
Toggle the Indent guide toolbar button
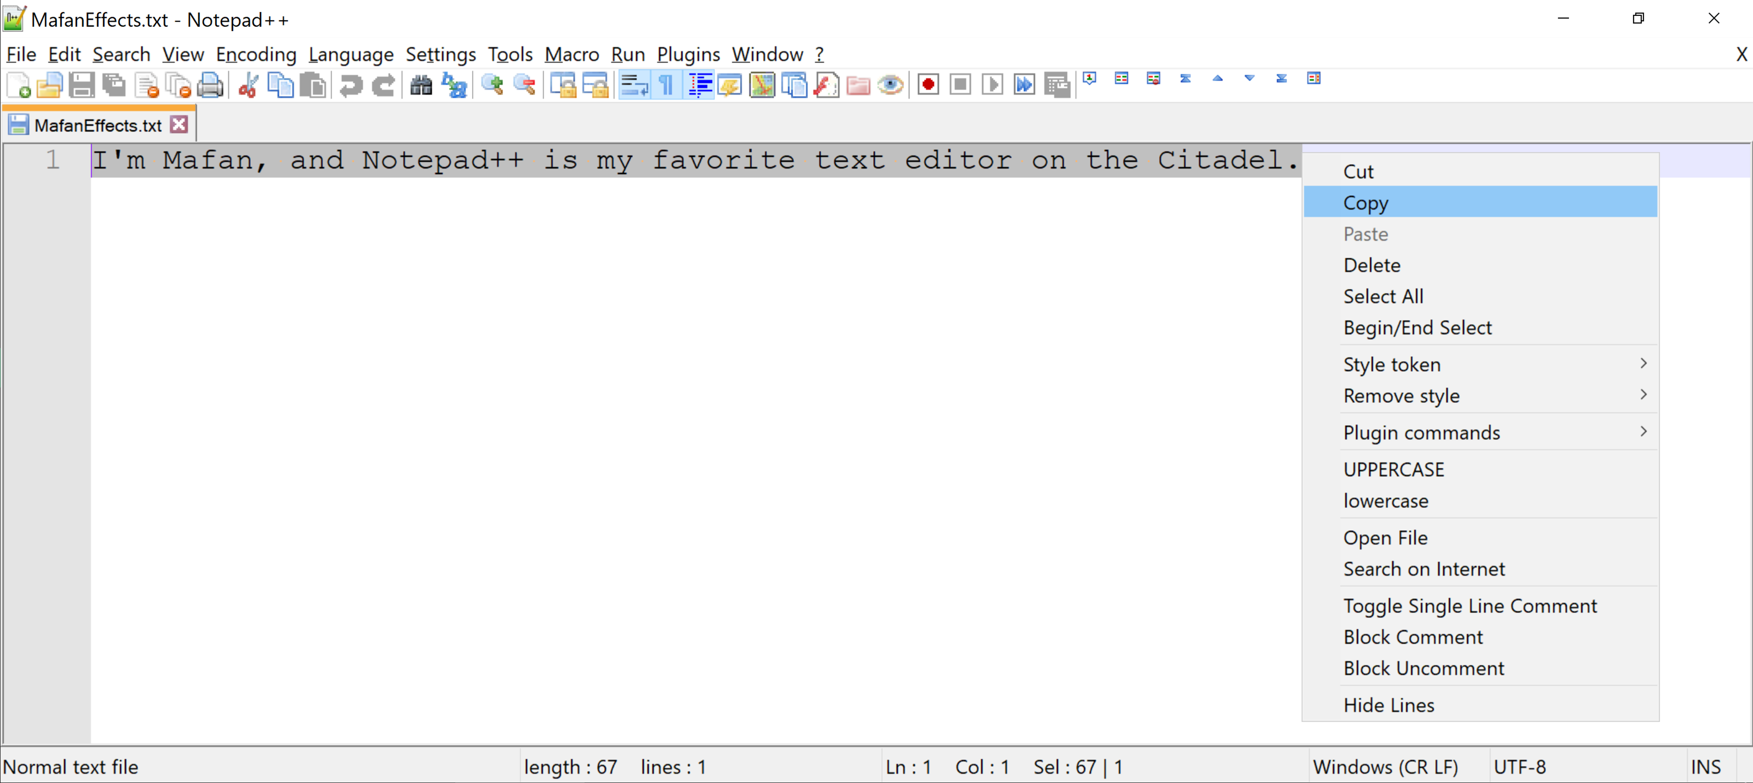[699, 86]
